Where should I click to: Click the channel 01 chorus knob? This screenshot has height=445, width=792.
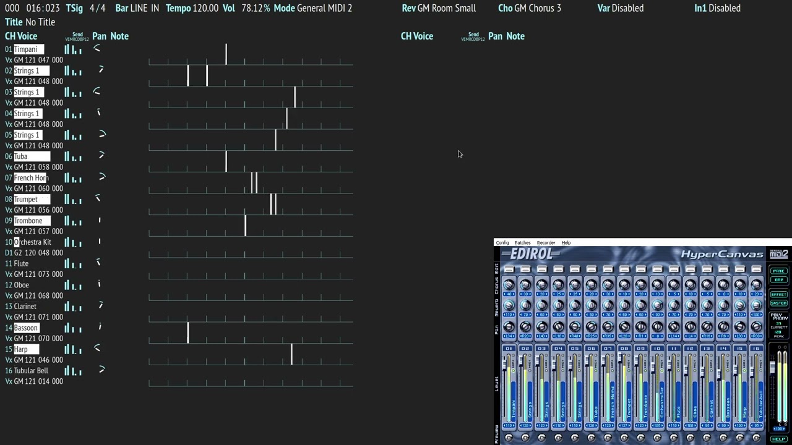(509, 284)
